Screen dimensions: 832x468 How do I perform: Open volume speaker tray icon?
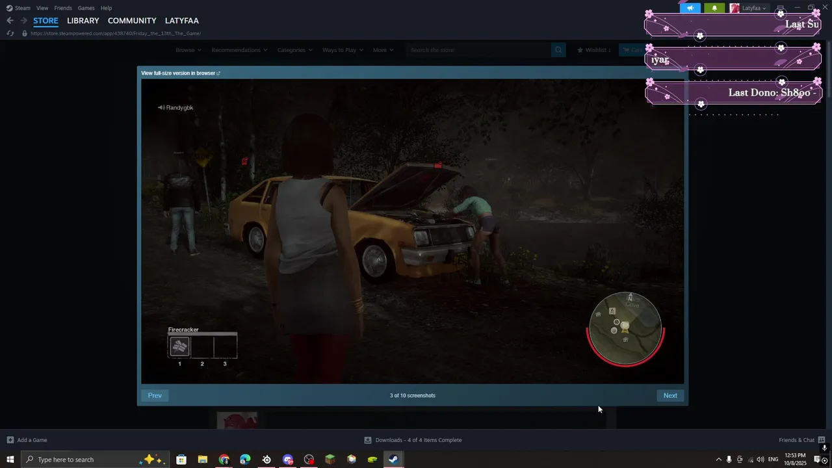(760, 460)
